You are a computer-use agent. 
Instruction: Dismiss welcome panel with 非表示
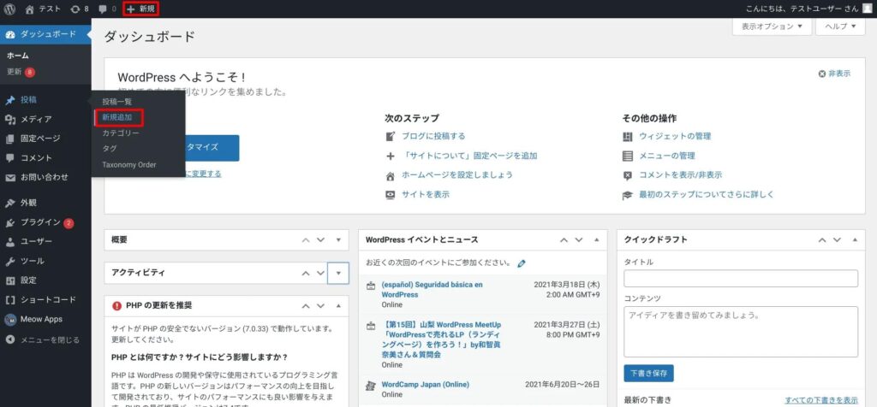[834, 74]
